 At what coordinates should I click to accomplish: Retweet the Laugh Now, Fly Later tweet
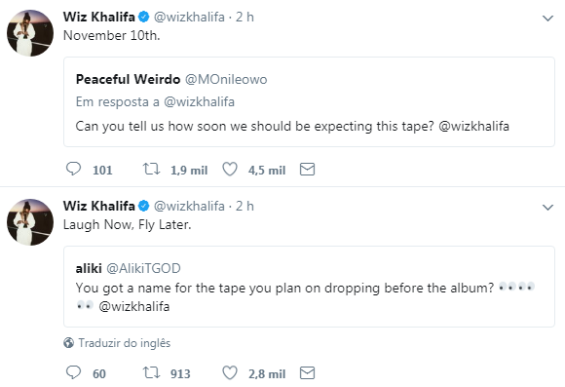(151, 372)
